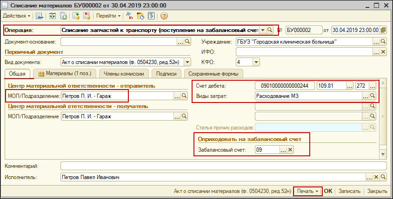The height and width of the screenshot is (199, 393).
Task: Choose Исполнитель via ellipsis button
Action: (369, 177)
